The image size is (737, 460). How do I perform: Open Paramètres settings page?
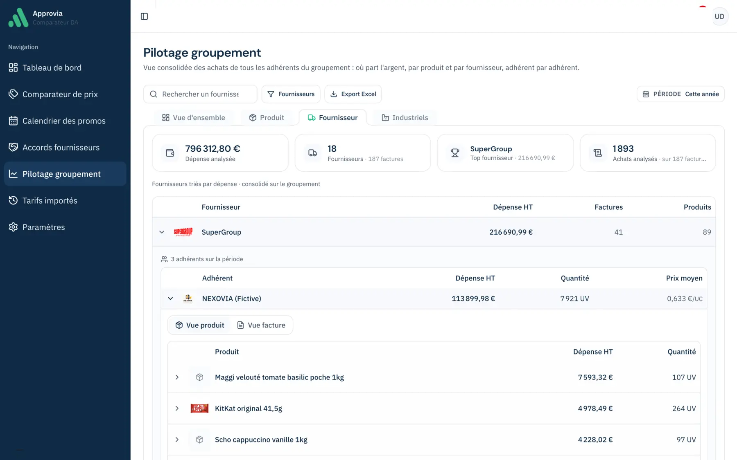pos(65,227)
